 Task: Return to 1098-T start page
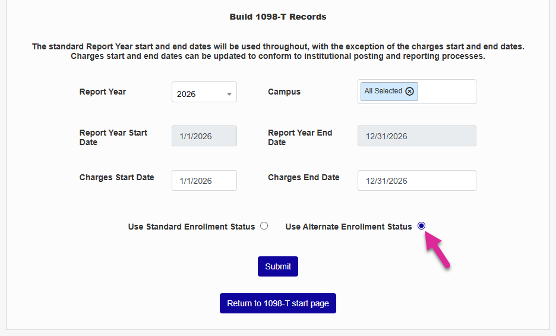pos(278,303)
